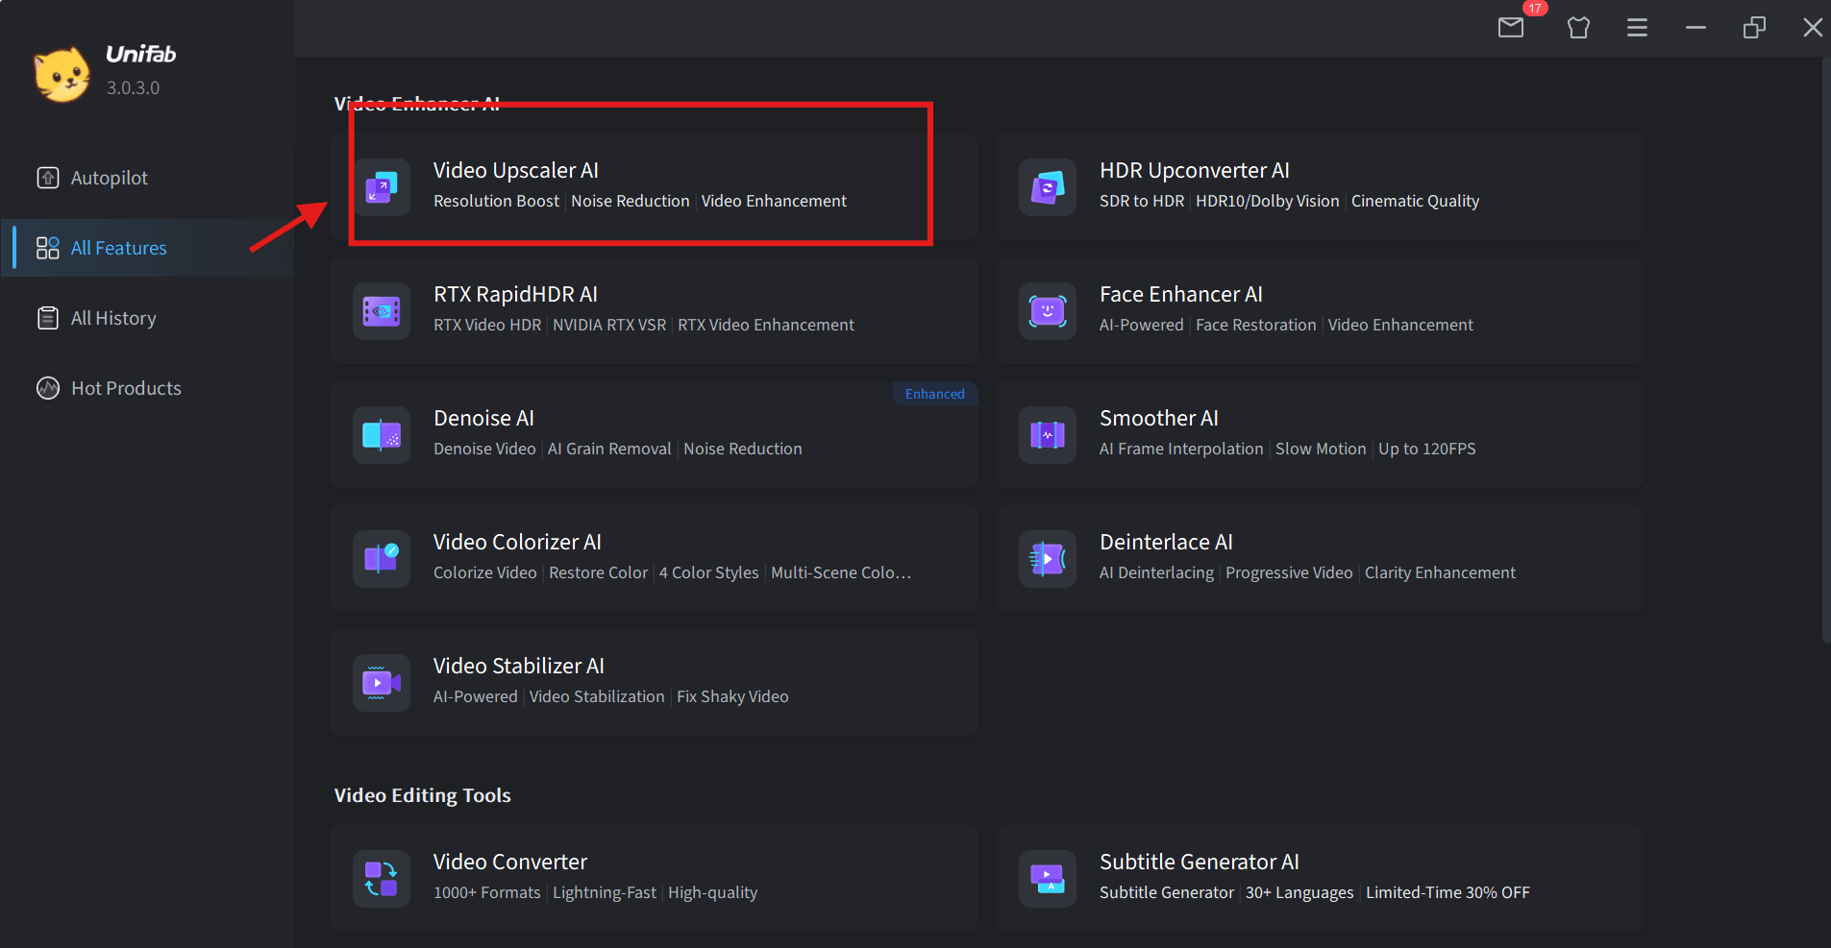Image resolution: width=1831 pixels, height=948 pixels.
Task: Open the mail notifications icon
Action: point(1511,28)
